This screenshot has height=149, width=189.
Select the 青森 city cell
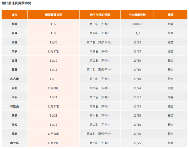[x=14, y=33]
